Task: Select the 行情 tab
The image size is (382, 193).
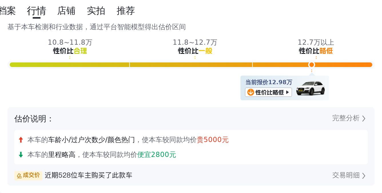Action: coord(36,11)
